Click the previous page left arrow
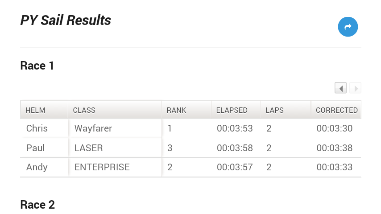The height and width of the screenshot is (214, 381). [341, 88]
